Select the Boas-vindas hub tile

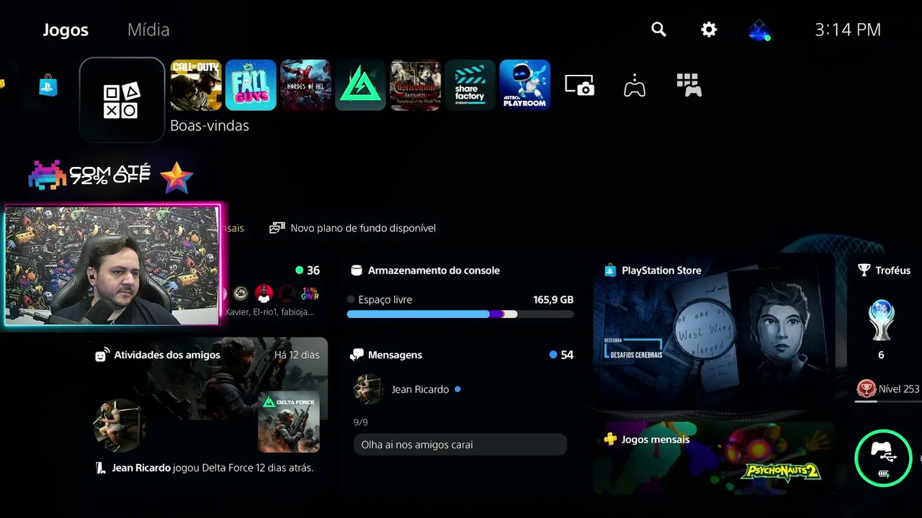(x=122, y=99)
